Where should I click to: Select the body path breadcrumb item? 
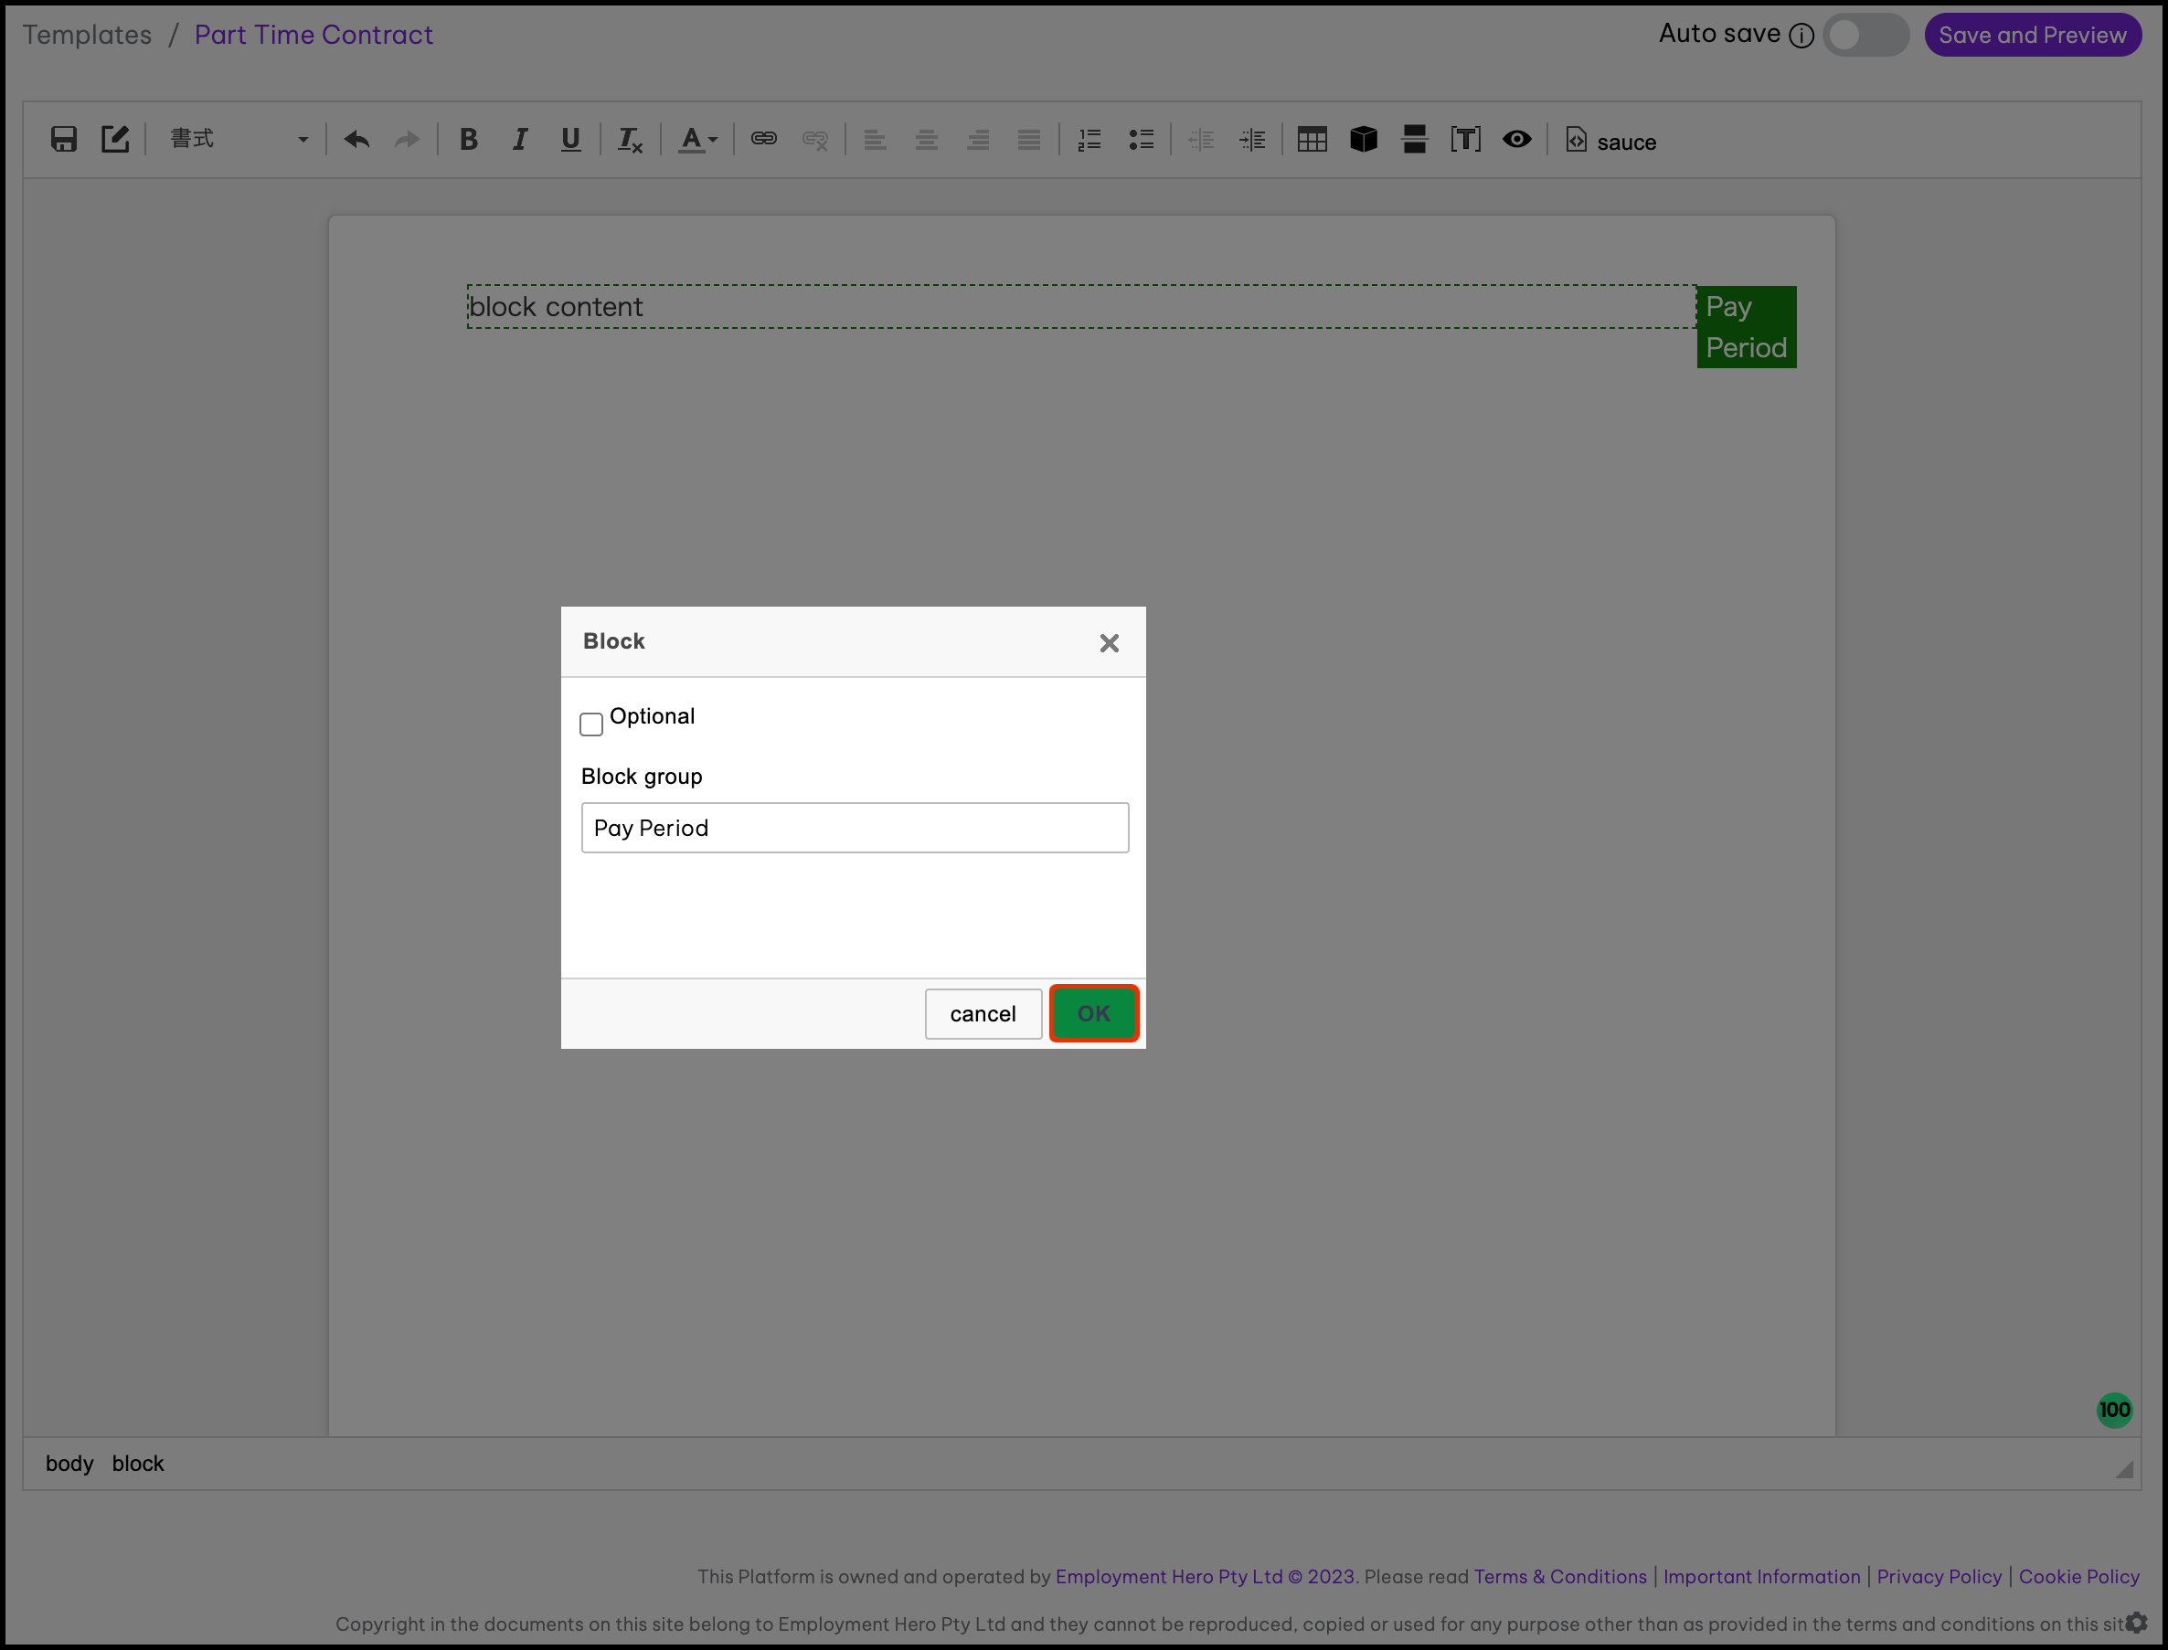click(69, 1464)
